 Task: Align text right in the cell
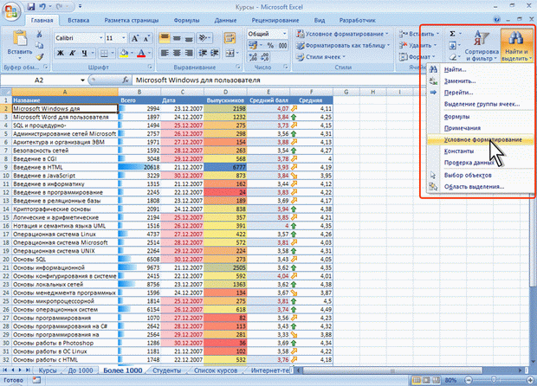pos(189,53)
